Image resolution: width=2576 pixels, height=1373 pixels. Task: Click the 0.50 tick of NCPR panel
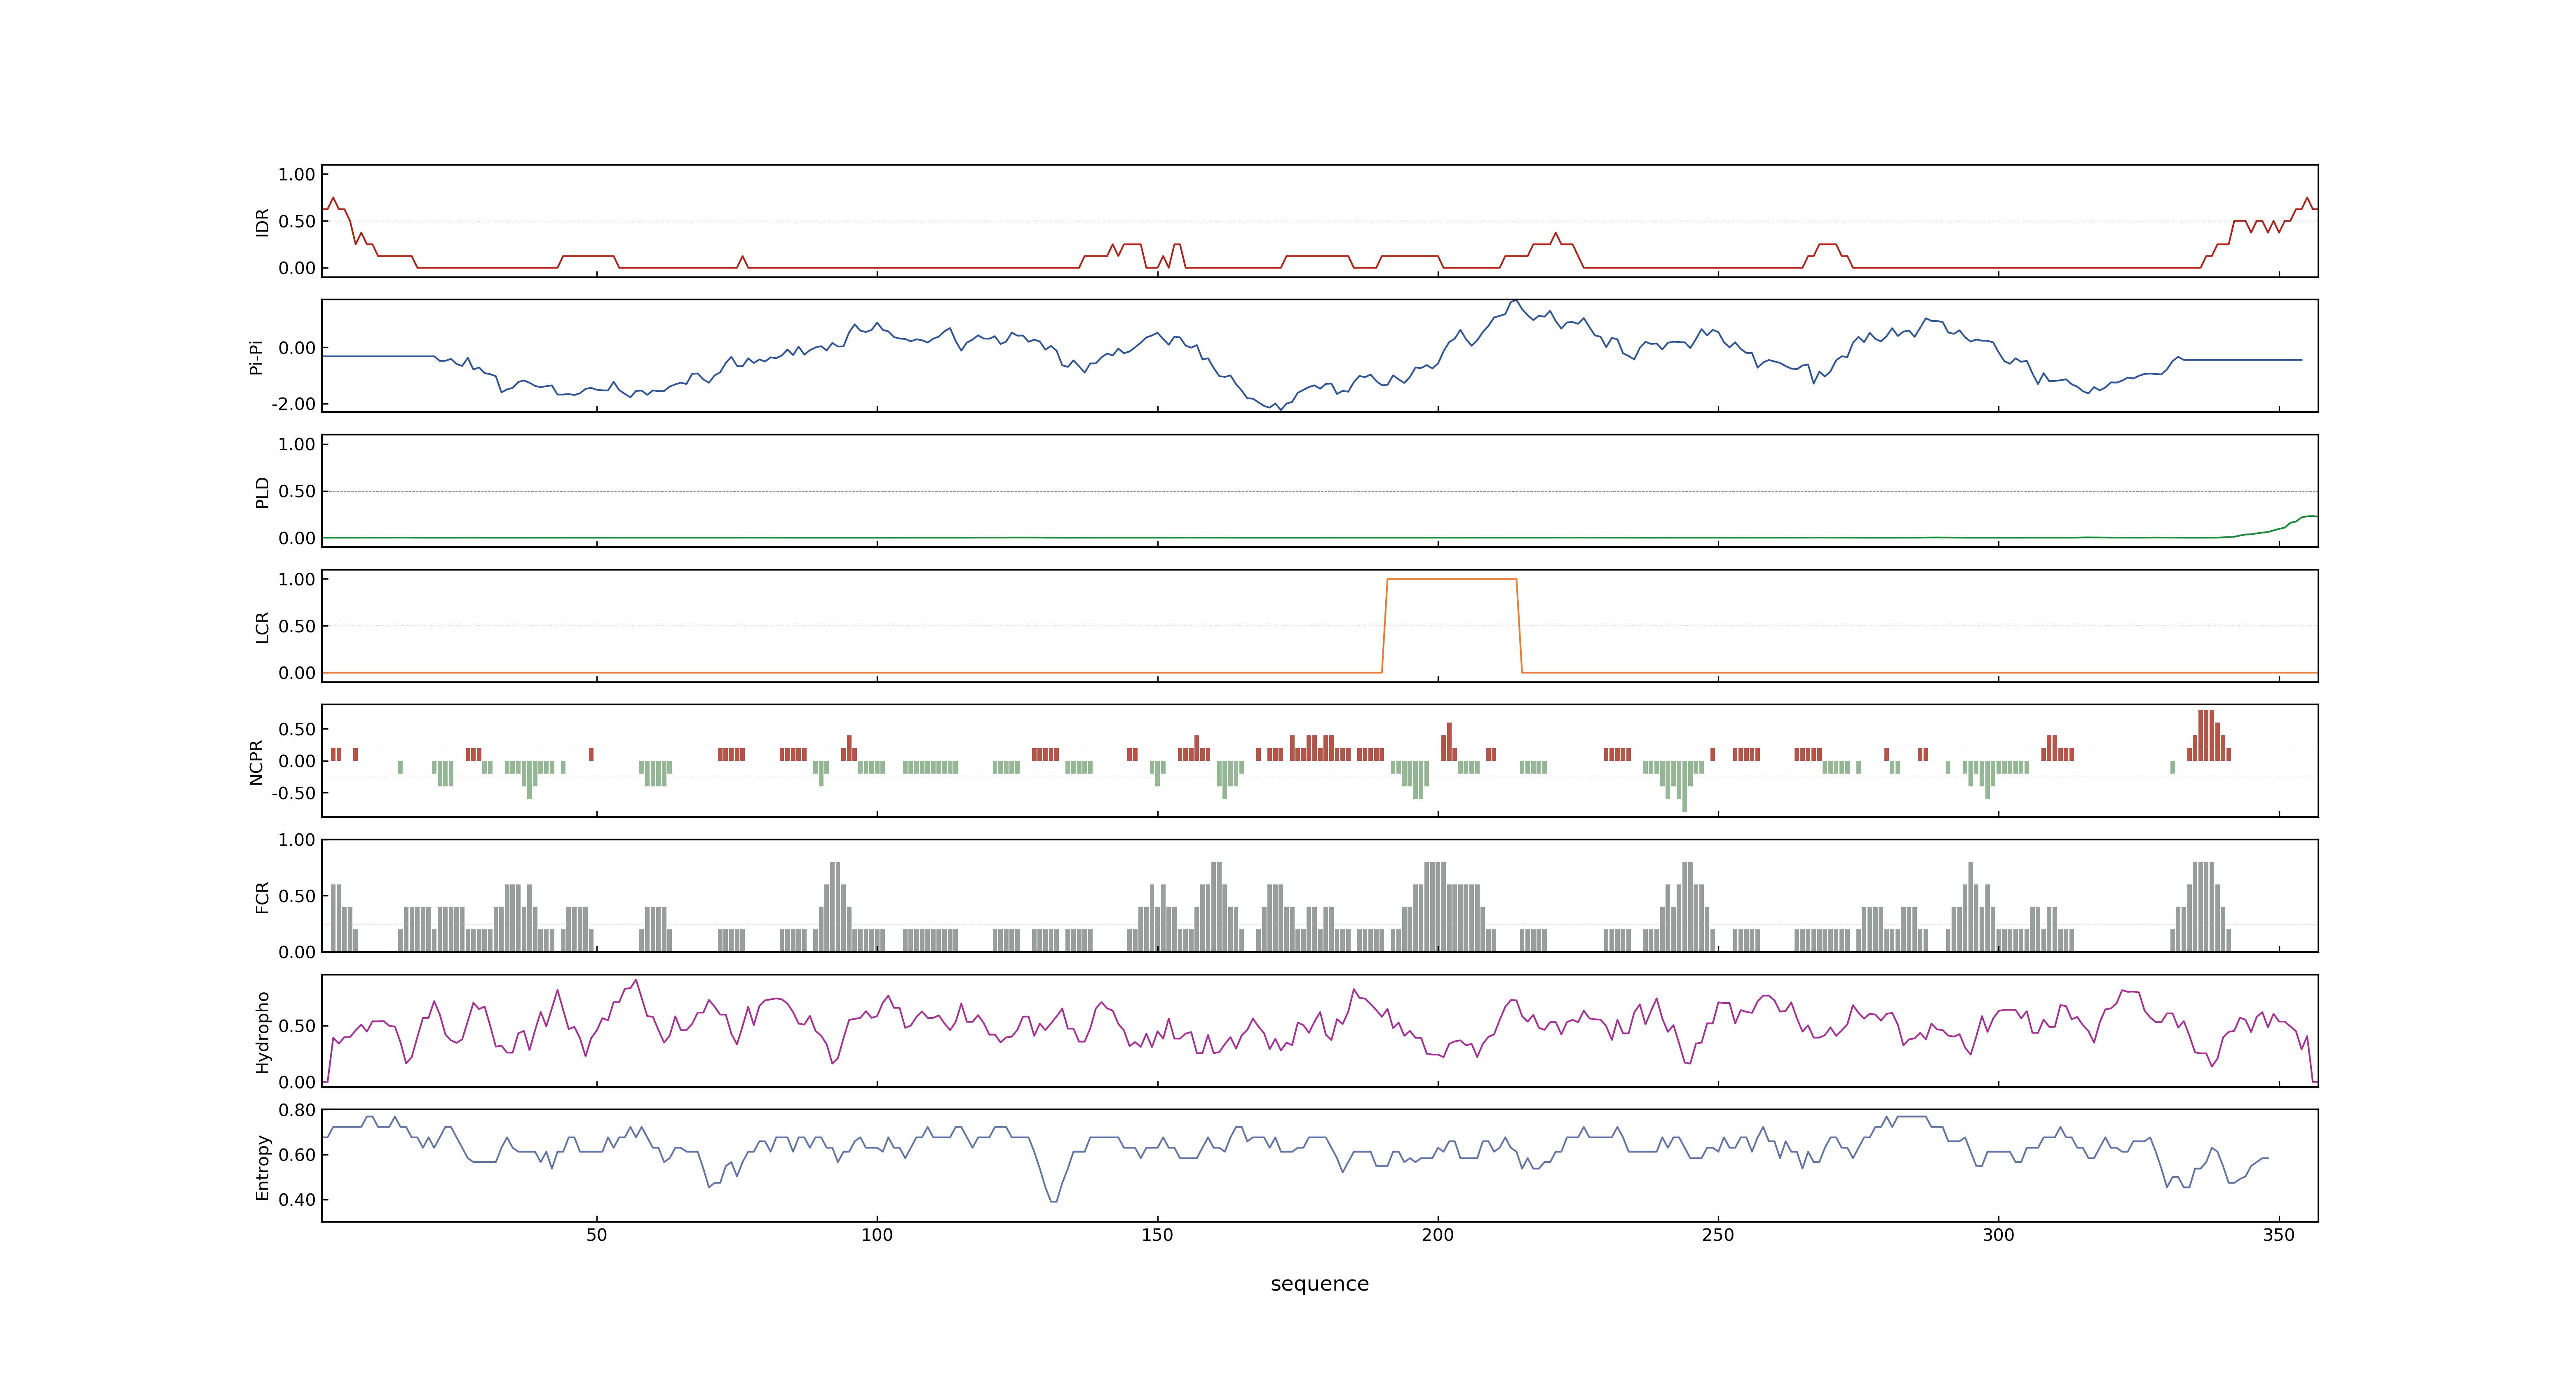click(x=297, y=730)
